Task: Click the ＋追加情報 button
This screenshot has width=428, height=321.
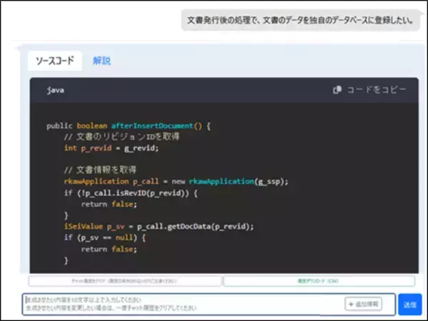Action: coord(364,304)
